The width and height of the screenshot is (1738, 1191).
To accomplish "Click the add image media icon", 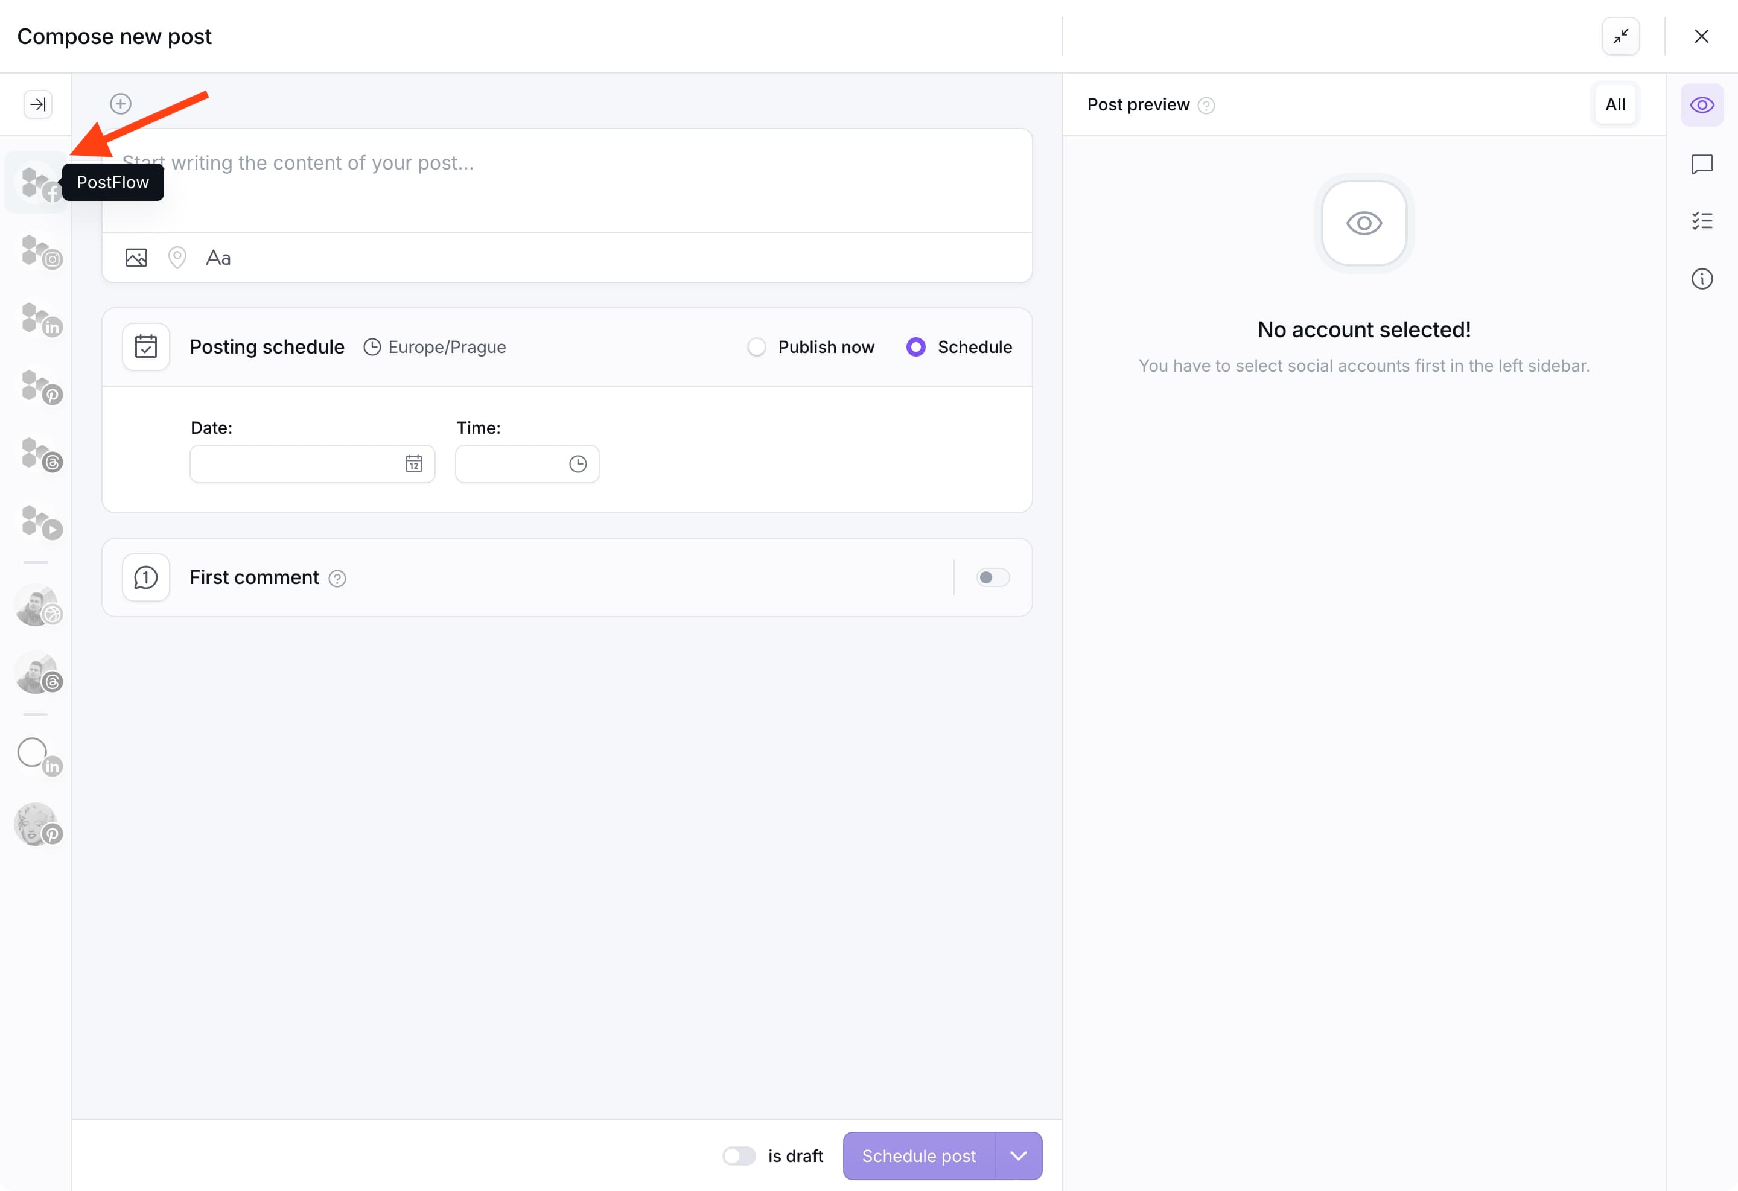I will point(136,258).
